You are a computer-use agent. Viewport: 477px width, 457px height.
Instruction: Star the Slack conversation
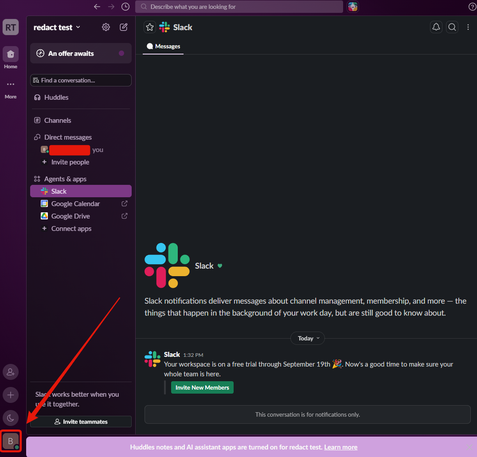click(150, 27)
